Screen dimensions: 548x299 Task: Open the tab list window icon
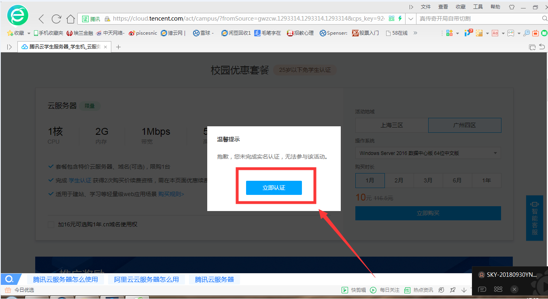tap(532, 47)
